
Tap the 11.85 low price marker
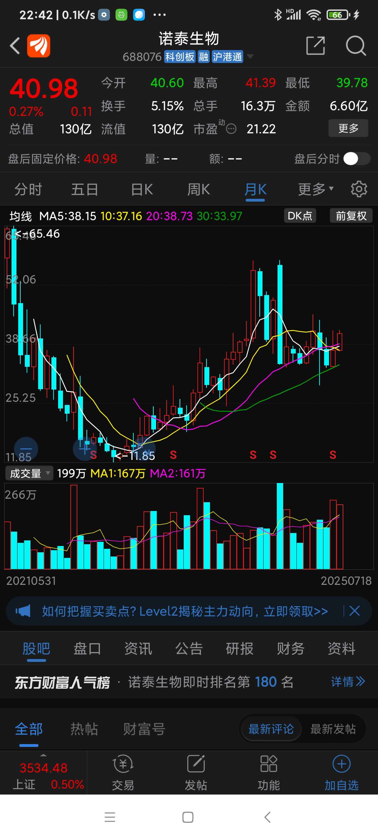click(x=136, y=456)
